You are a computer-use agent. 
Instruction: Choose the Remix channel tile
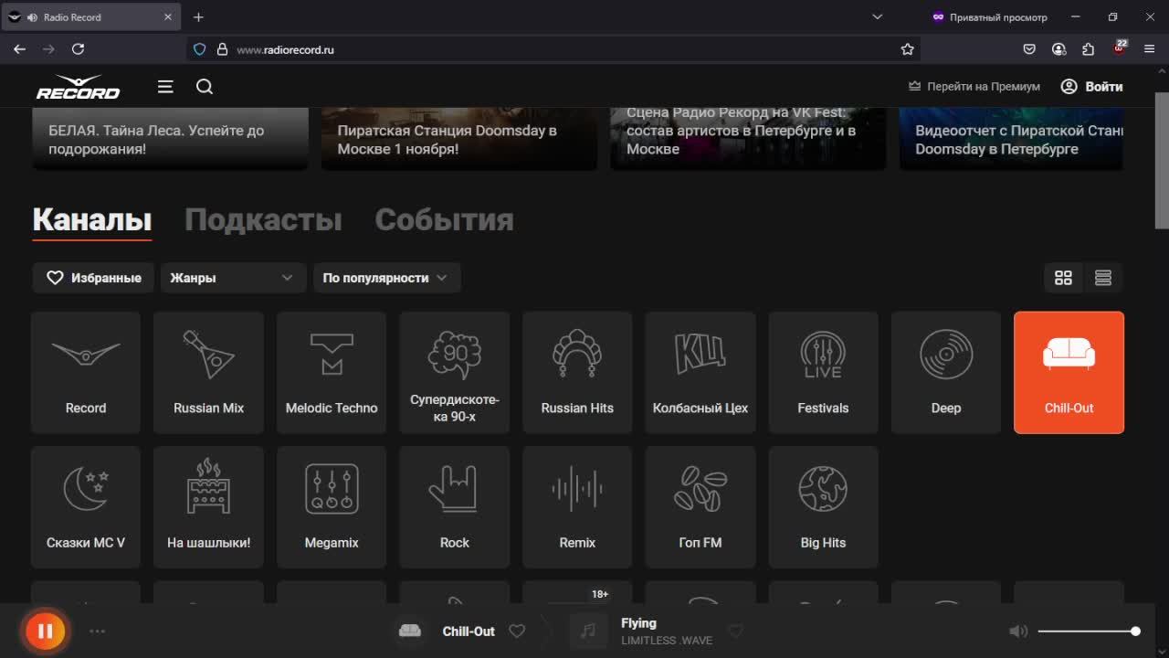(x=577, y=507)
